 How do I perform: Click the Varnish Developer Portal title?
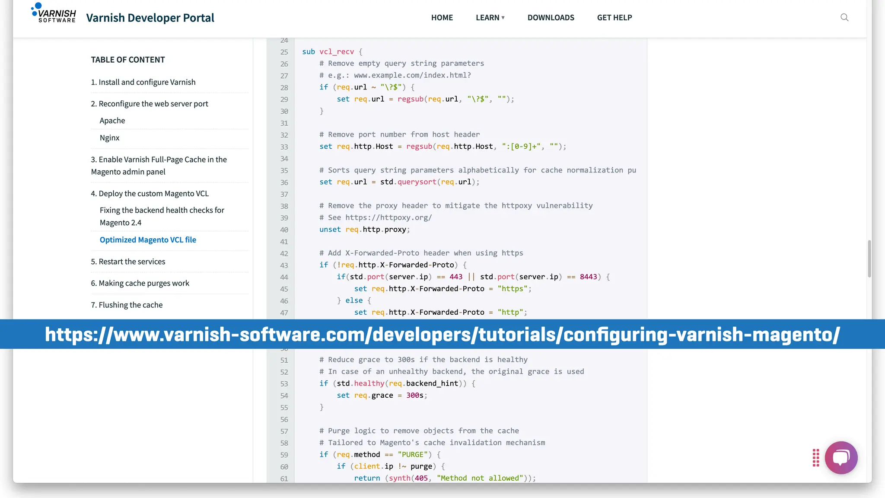(150, 18)
